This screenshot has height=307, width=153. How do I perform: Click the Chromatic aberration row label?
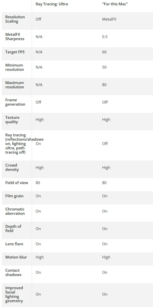[x=15, y=211]
